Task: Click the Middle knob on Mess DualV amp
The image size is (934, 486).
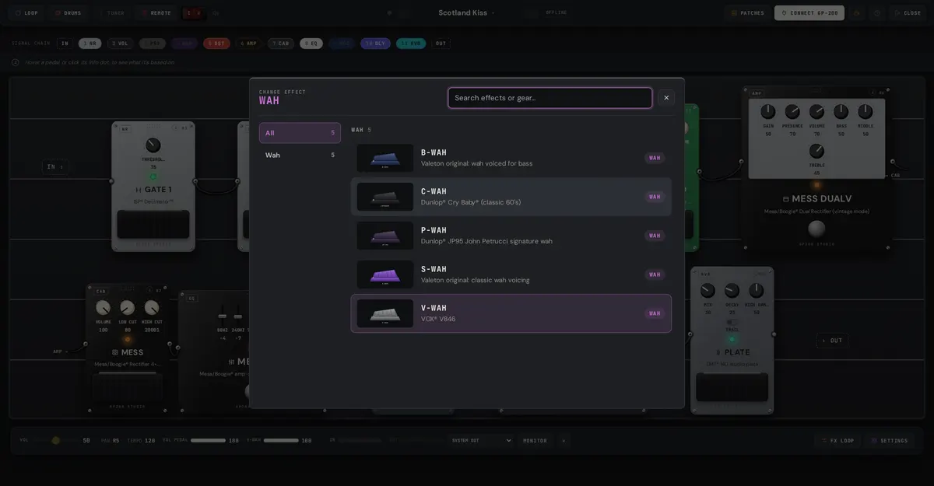Action: coord(866,112)
